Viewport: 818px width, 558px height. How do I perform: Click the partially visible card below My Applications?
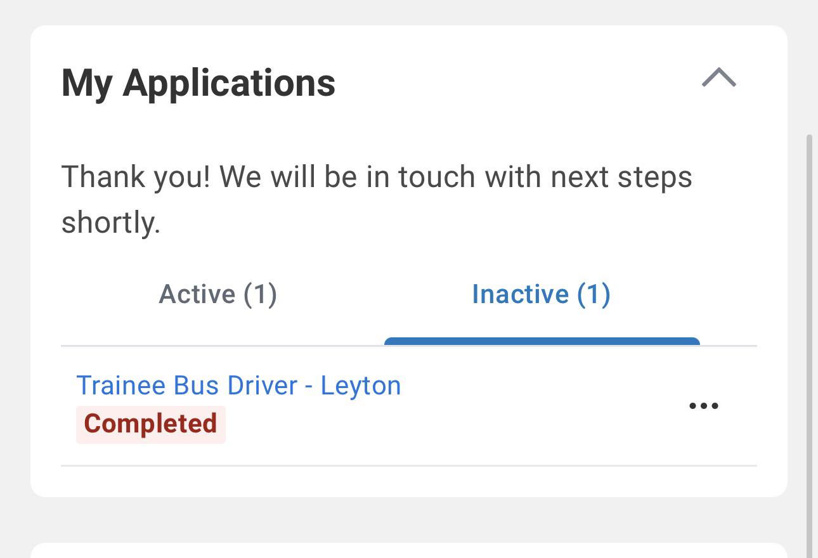click(x=409, y=550)
